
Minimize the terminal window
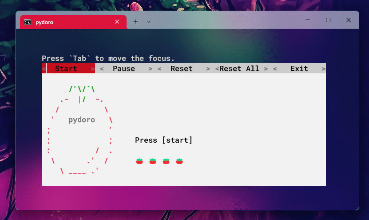(x=308, y=20)
